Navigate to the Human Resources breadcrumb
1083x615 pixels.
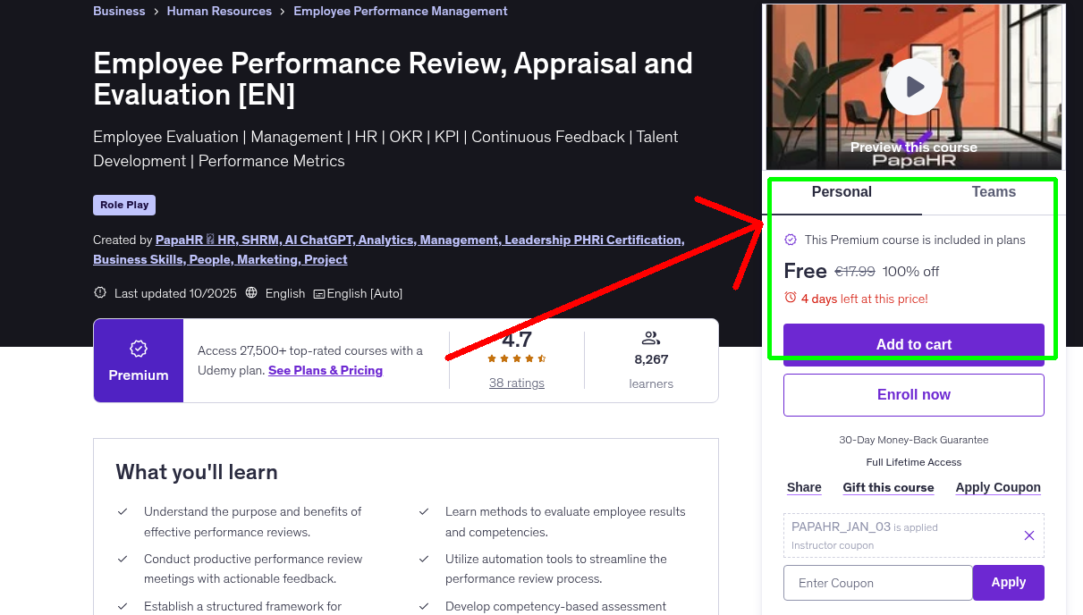click(x=219, y=11)
